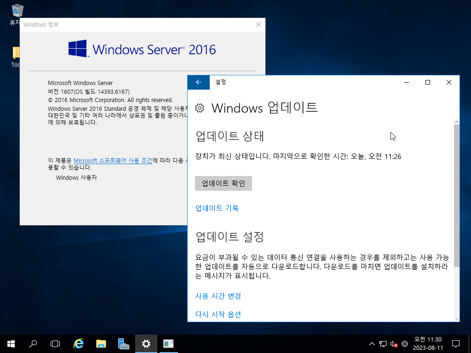Close the Windows 정보 dialog
The width and height of the screenshot is (471, 353).
pyautogui.click(x=258, y=25)
